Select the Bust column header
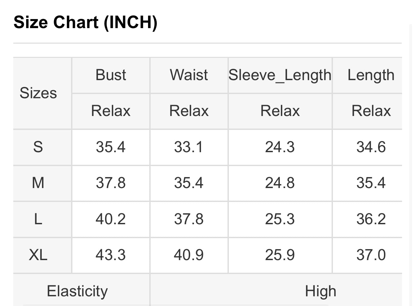This screenshot has height=306, width=415. pyautogui.click(x=111, y=75)
